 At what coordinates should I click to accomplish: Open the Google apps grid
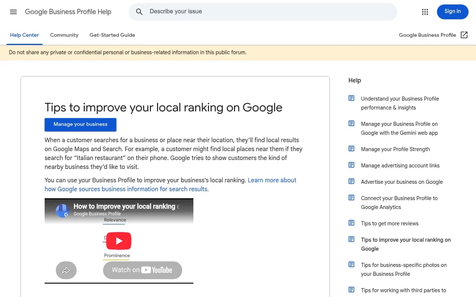pyautogui.click(x=425, y=12)
